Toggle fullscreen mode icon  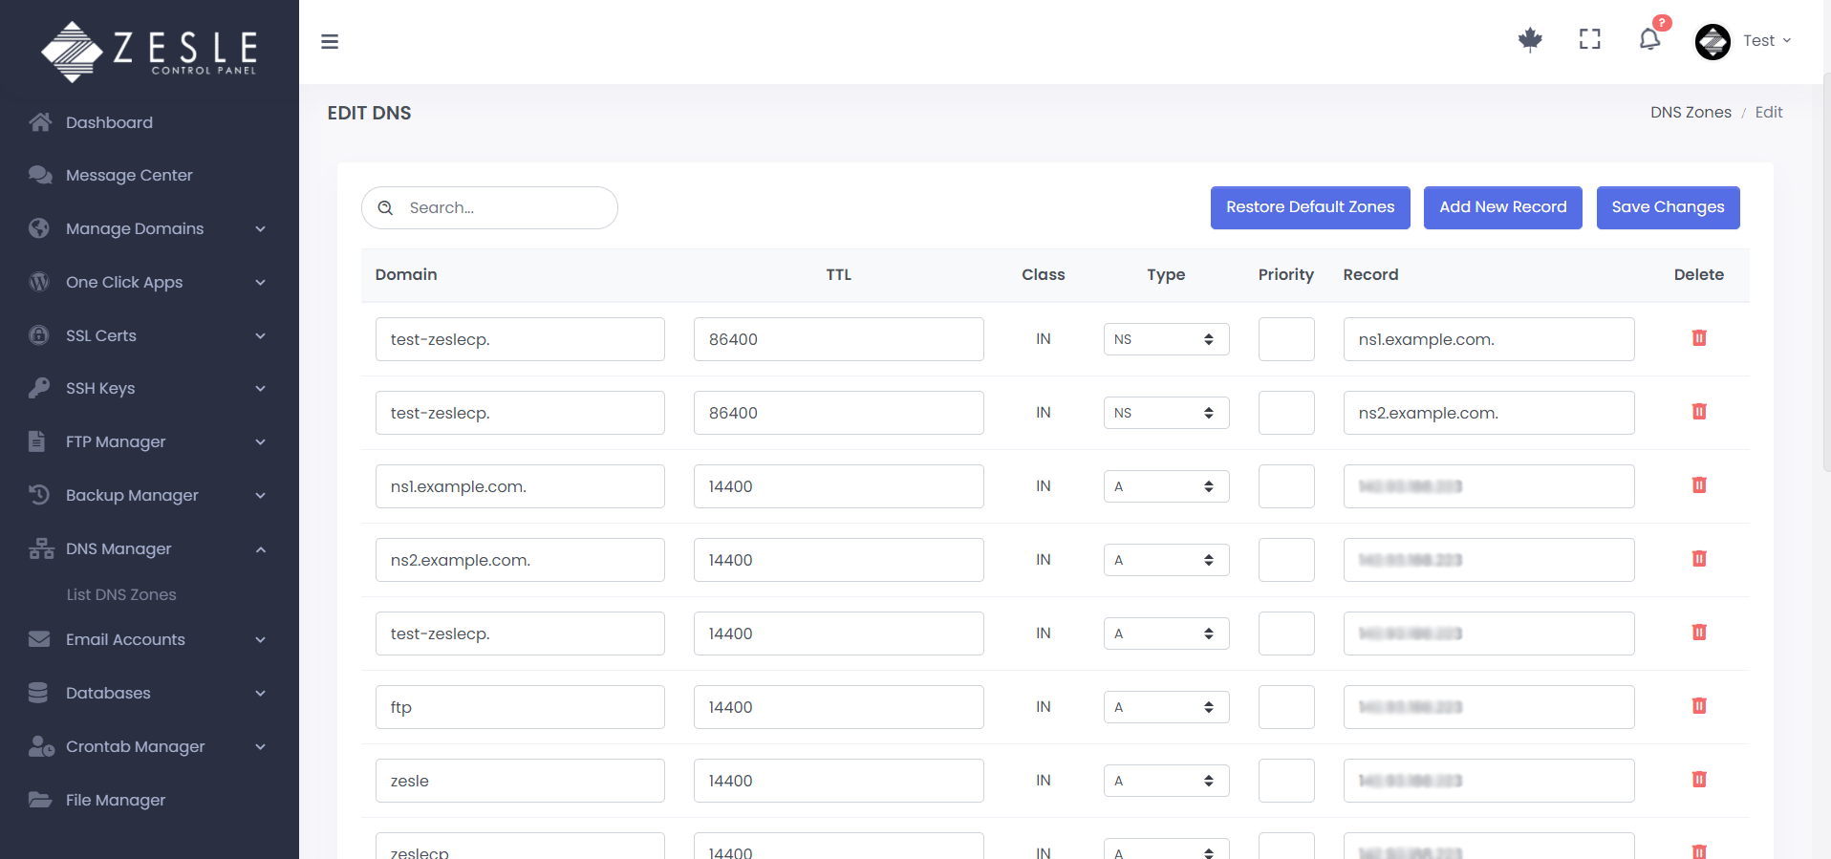pos(1589,39)
